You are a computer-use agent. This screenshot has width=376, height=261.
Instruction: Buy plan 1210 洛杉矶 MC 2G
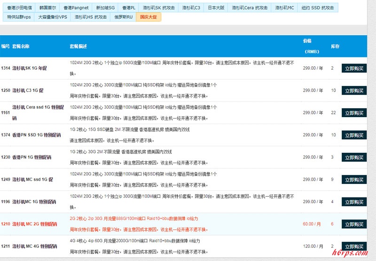[354, 224]
